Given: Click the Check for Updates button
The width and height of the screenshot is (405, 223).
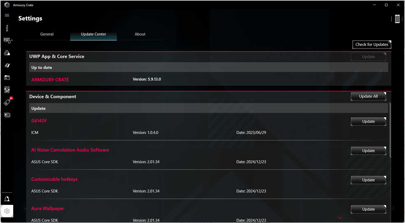Looking at the screenshot, I should (x=372, y=44).
